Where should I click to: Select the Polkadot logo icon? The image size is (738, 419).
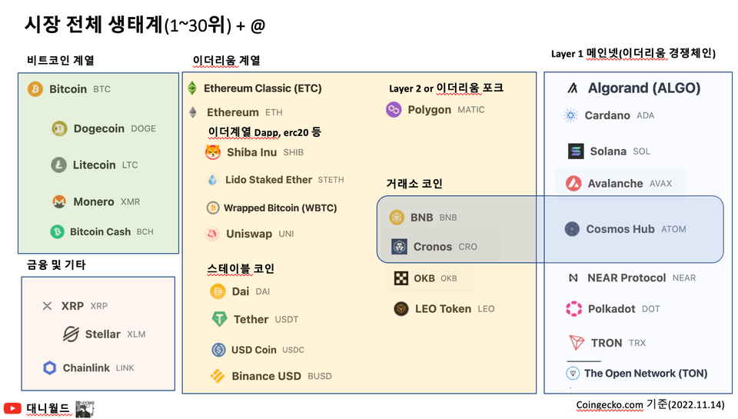[574, 309]
